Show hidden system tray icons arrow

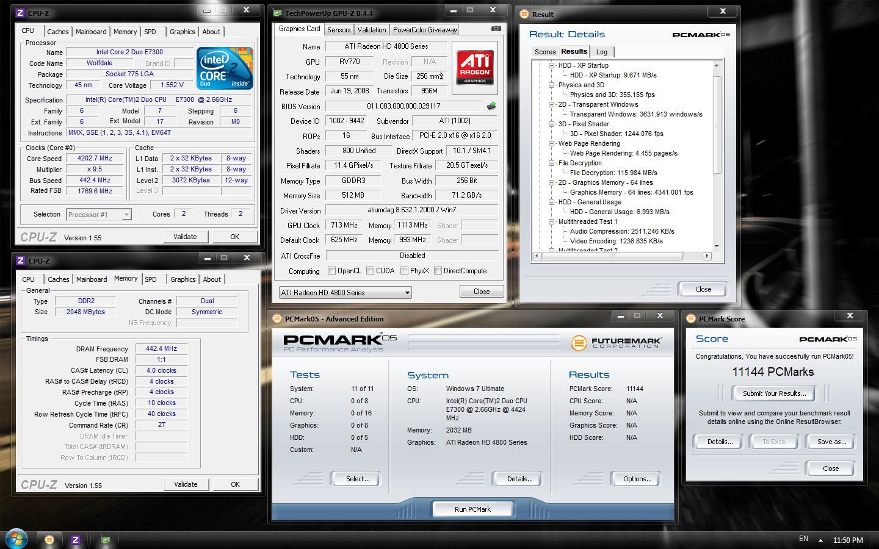pyautogui.click(x=821, y=540)
